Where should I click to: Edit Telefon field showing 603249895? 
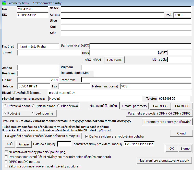click(174, 99)
